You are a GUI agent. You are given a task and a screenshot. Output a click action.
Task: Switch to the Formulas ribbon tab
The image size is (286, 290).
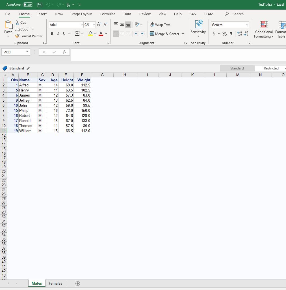click(x=108, y=14)
